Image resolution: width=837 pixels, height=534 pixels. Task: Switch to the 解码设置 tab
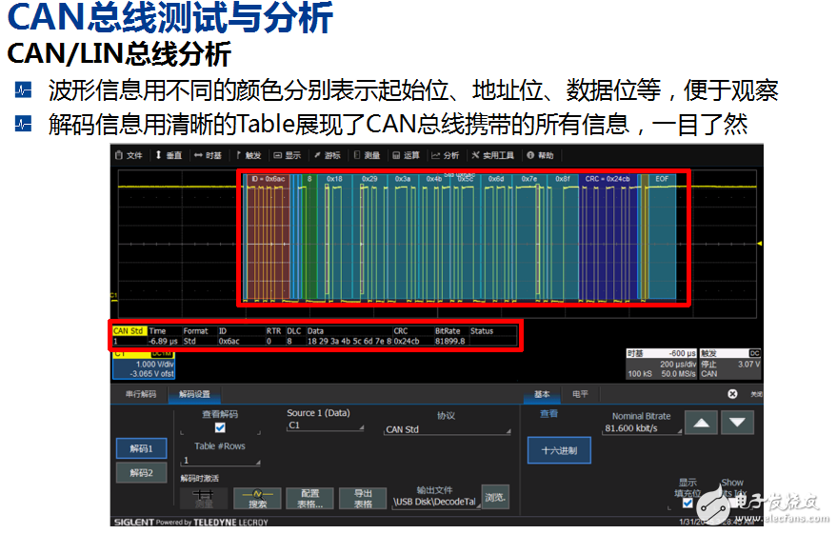[x=194, y=394]
